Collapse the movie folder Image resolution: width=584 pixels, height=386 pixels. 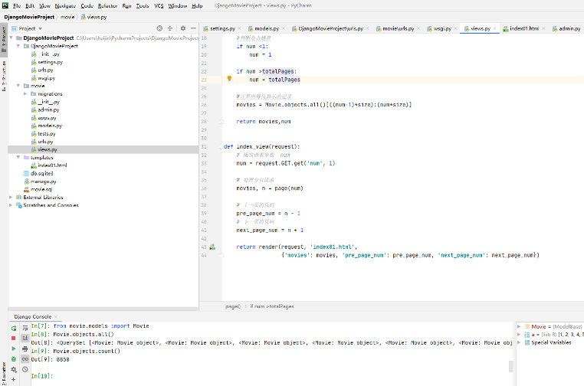click(x=18, y=86)
